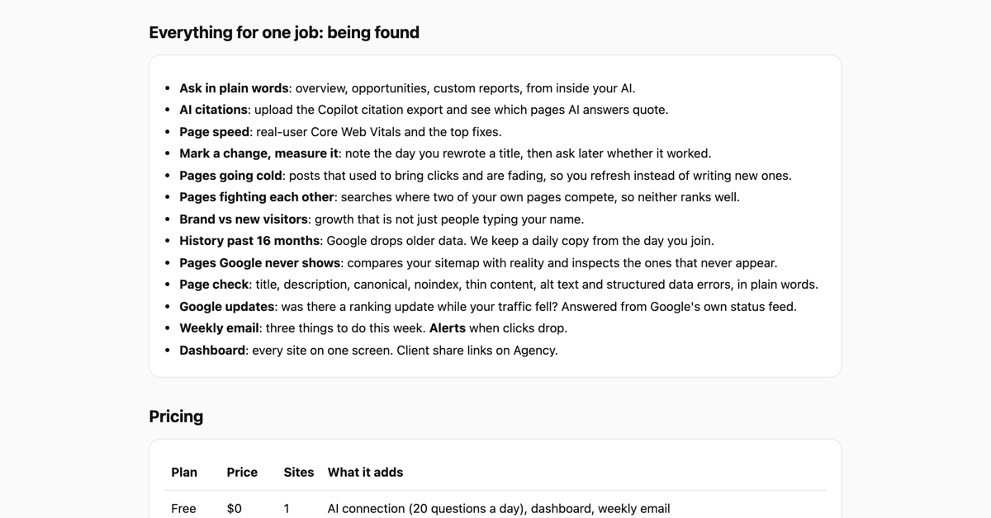Select the 'Free' plan row name

coord(183,509)
